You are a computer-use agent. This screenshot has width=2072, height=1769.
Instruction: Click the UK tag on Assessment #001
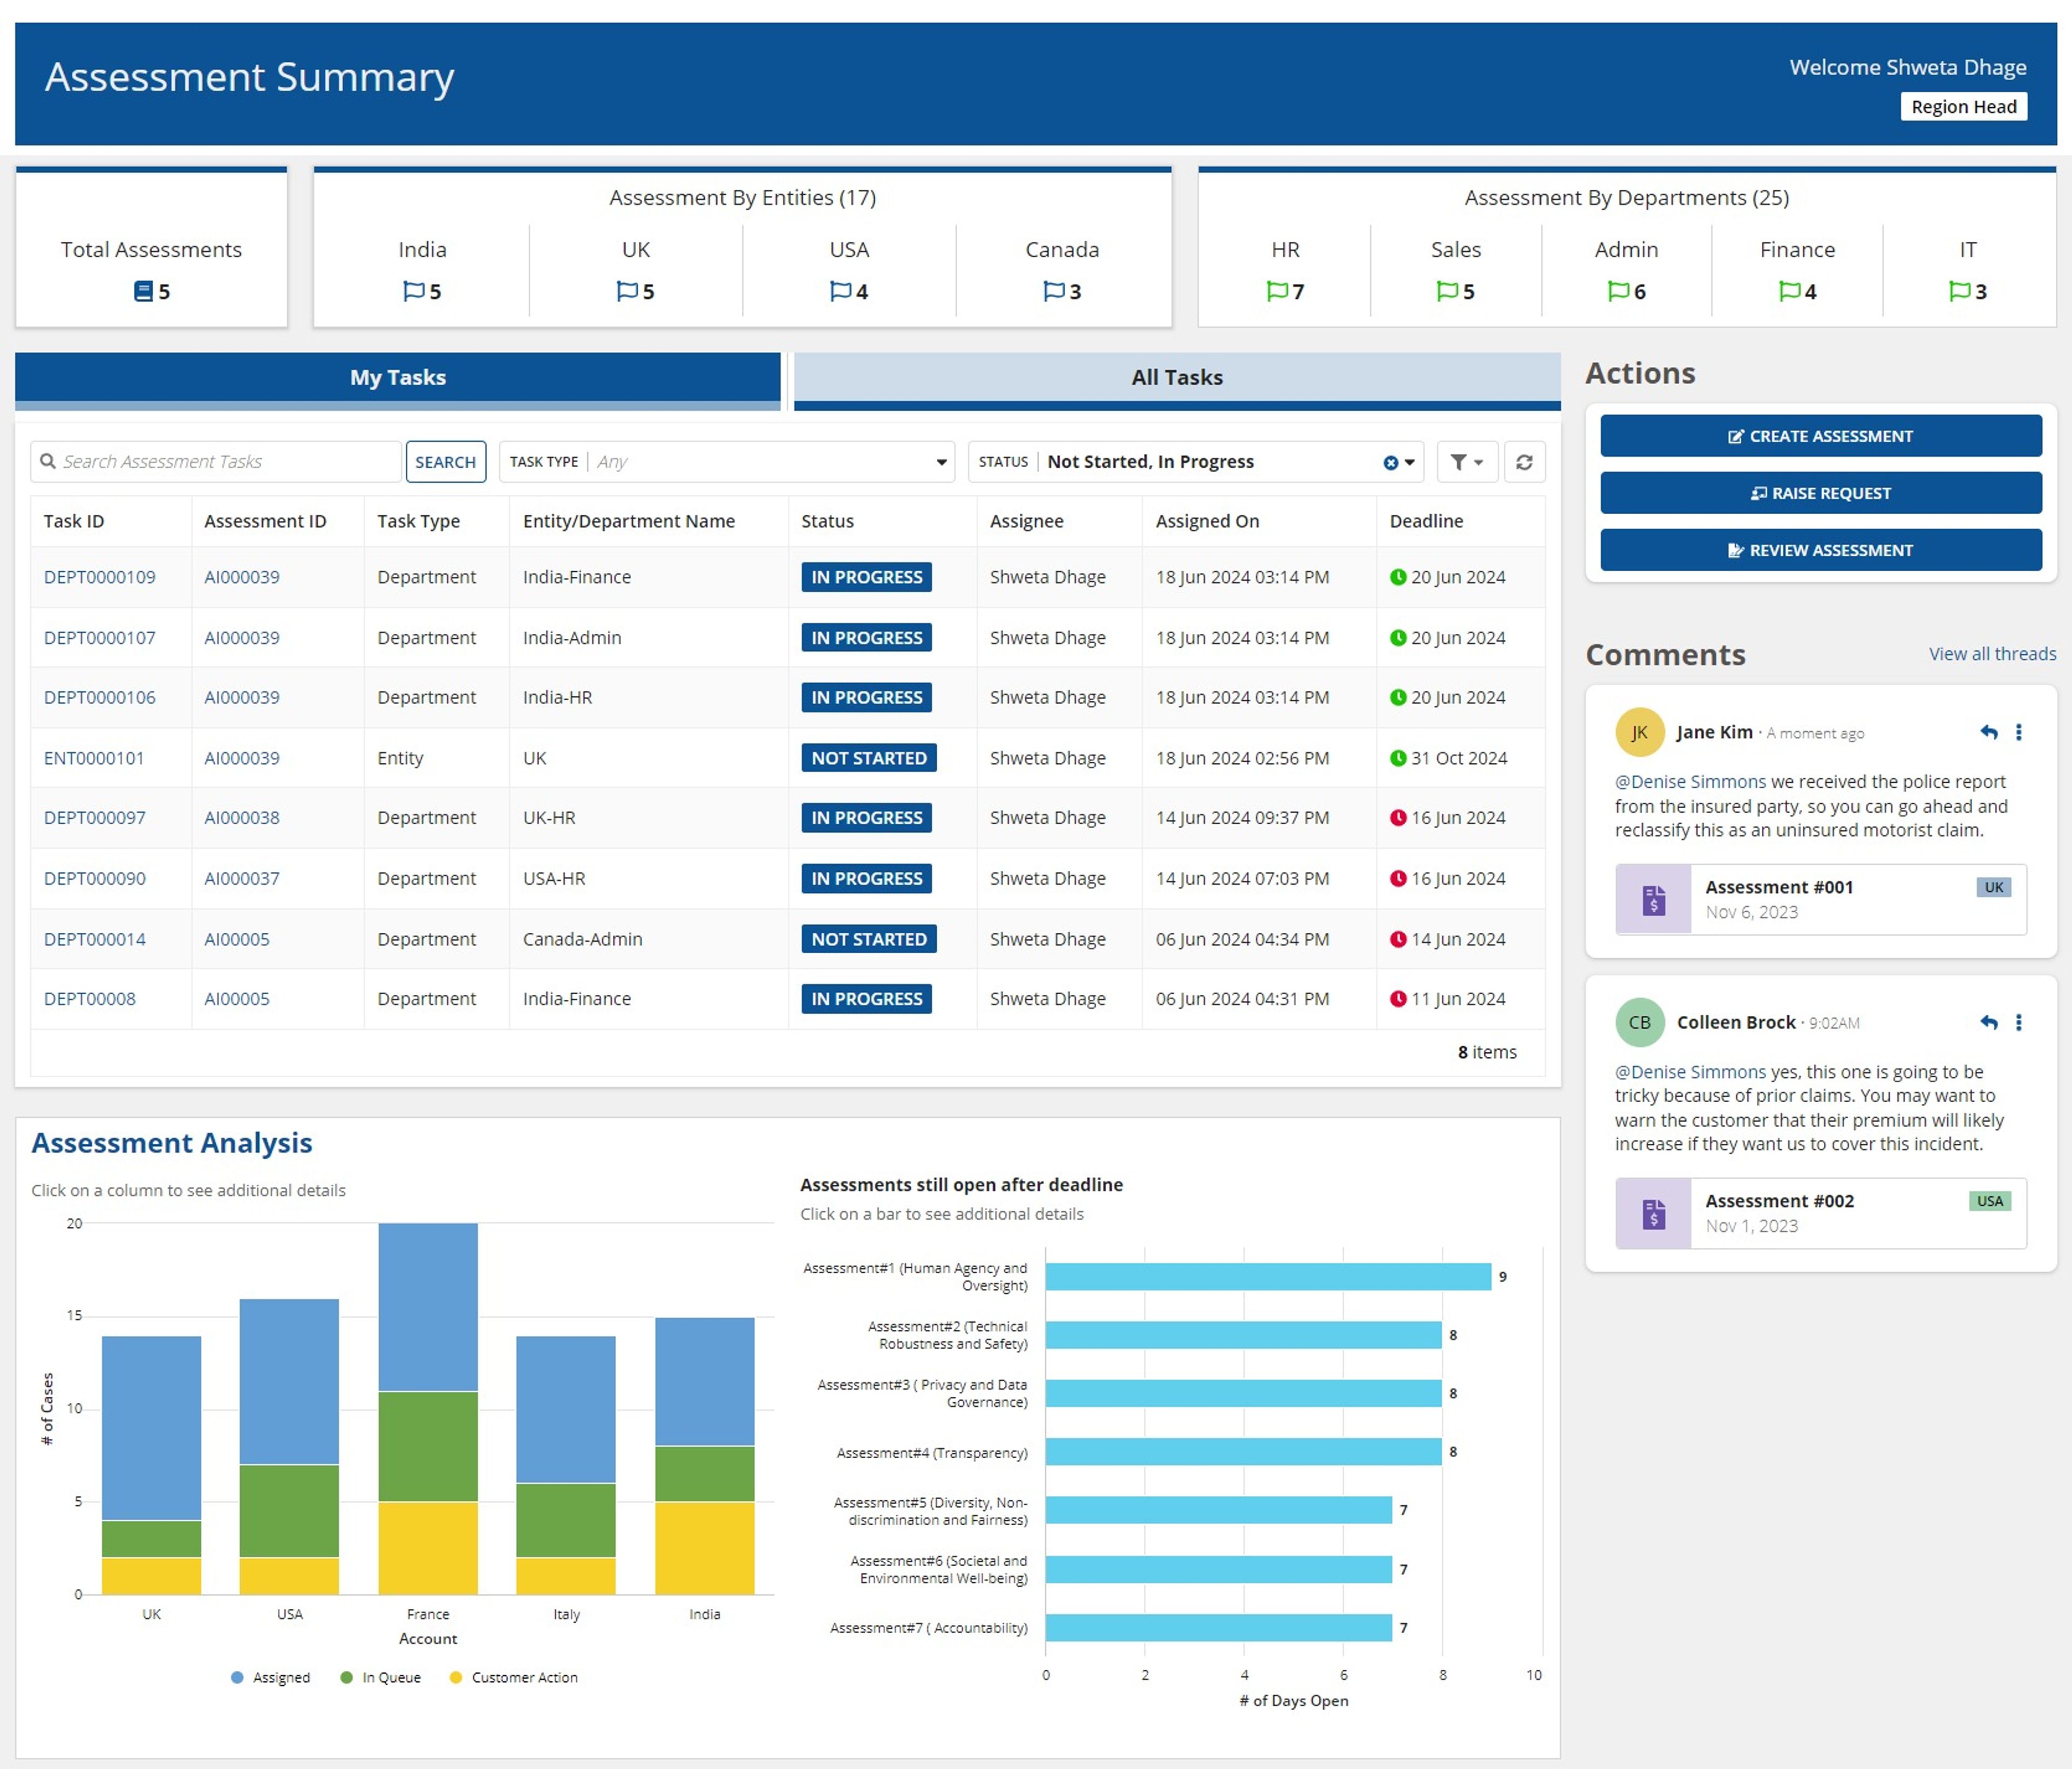tap(1994, 887)
